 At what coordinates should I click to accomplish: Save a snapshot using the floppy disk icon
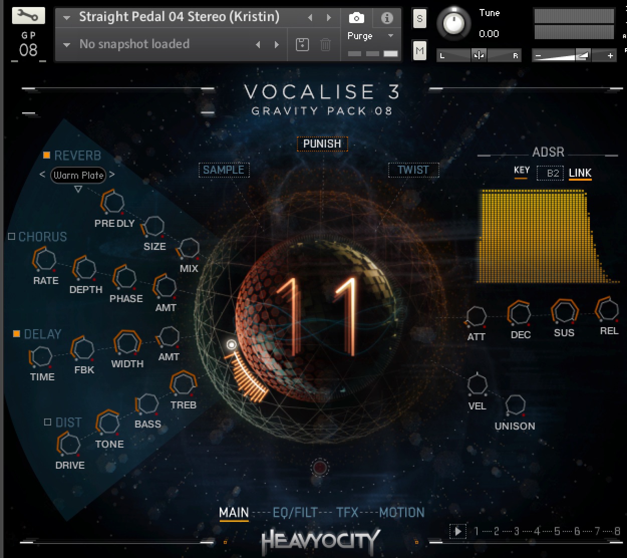pyautogui.click(x=302, y=45)
